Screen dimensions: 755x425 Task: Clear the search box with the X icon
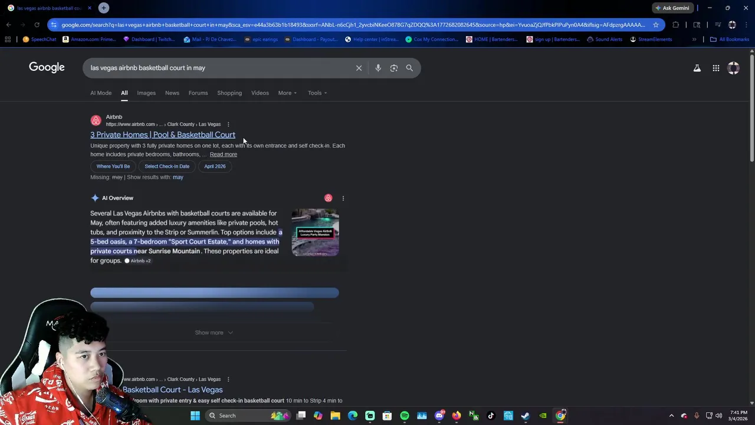tap(359, 68)
